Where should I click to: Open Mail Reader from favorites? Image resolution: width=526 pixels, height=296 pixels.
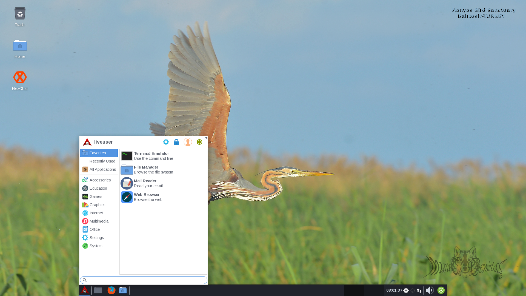pos(164,183)
